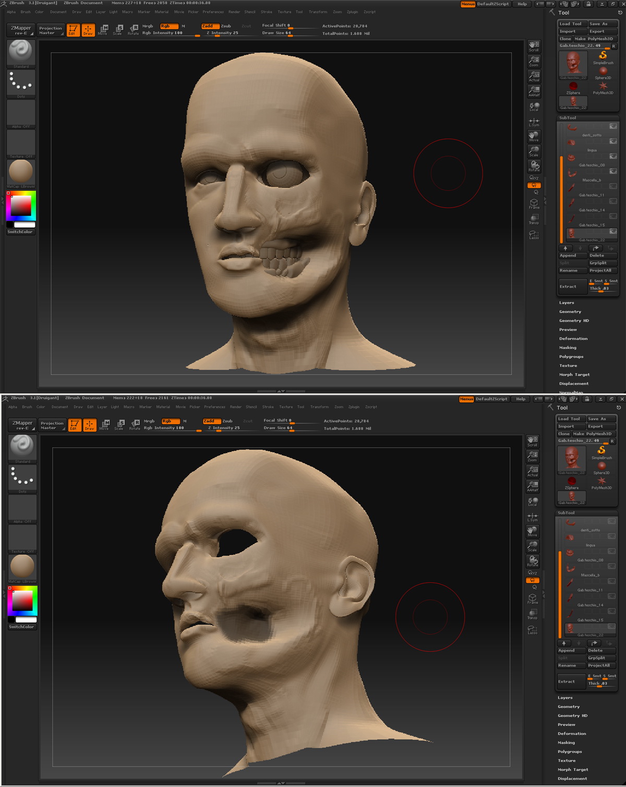Expand the Geometry section in the upper Tool palette
The image size is (626, 787).
[x=570, y=312]
